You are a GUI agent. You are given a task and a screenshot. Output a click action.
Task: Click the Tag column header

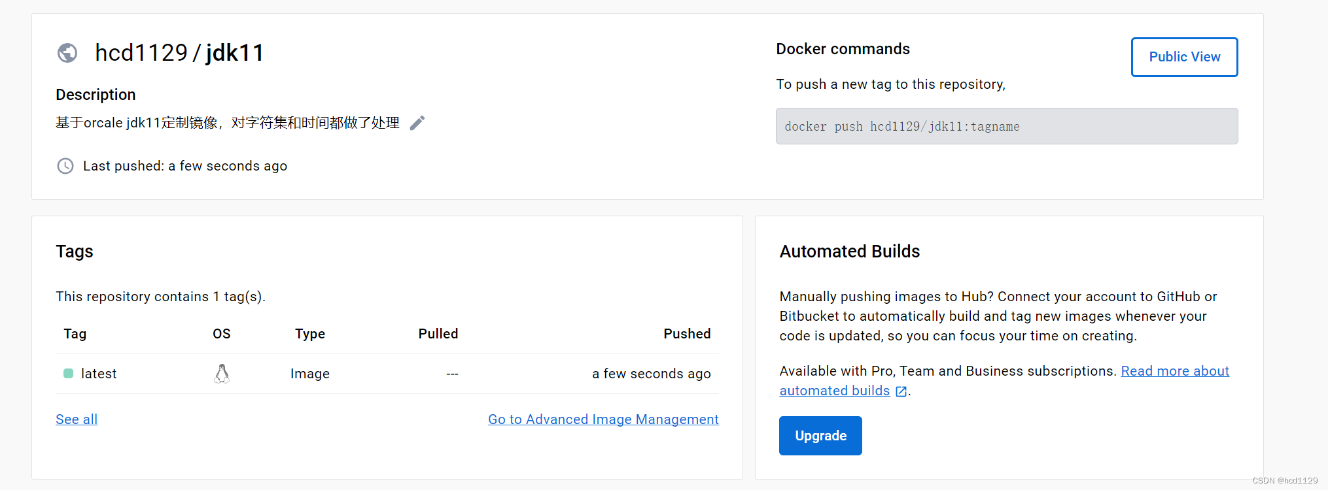click(x=75, y=334)
